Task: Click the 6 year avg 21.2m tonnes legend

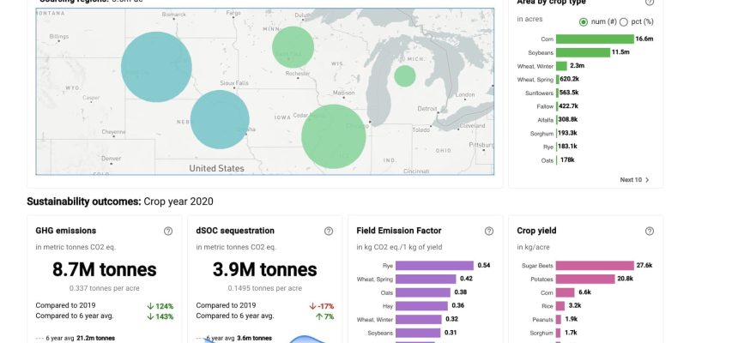Action: point(76,338)
